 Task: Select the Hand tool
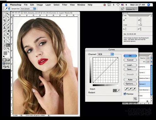point(4,48)
